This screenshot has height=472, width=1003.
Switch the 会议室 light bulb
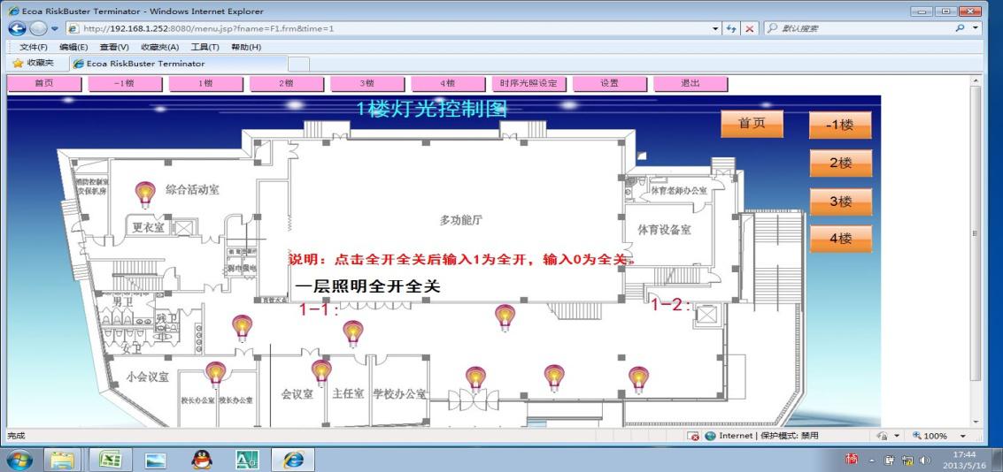tap(321, 371)
